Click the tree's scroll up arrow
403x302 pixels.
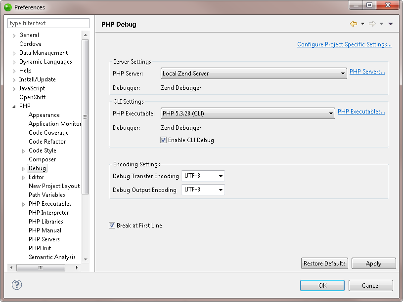[86, 35]
